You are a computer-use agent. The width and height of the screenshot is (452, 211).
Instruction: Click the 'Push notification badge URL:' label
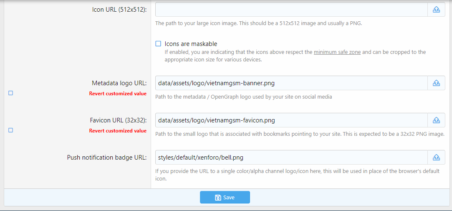tap(107, 158)
